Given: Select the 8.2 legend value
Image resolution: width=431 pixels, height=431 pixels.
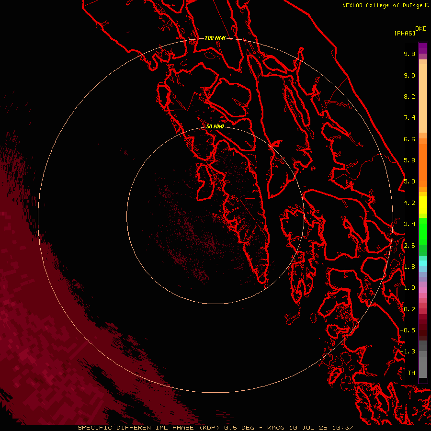Looking at the screenshot, I should coord(409,96).
